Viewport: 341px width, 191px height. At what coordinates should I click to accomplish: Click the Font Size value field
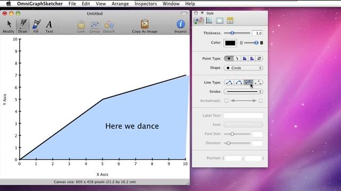pyautogui.click(x=257, y=134)
